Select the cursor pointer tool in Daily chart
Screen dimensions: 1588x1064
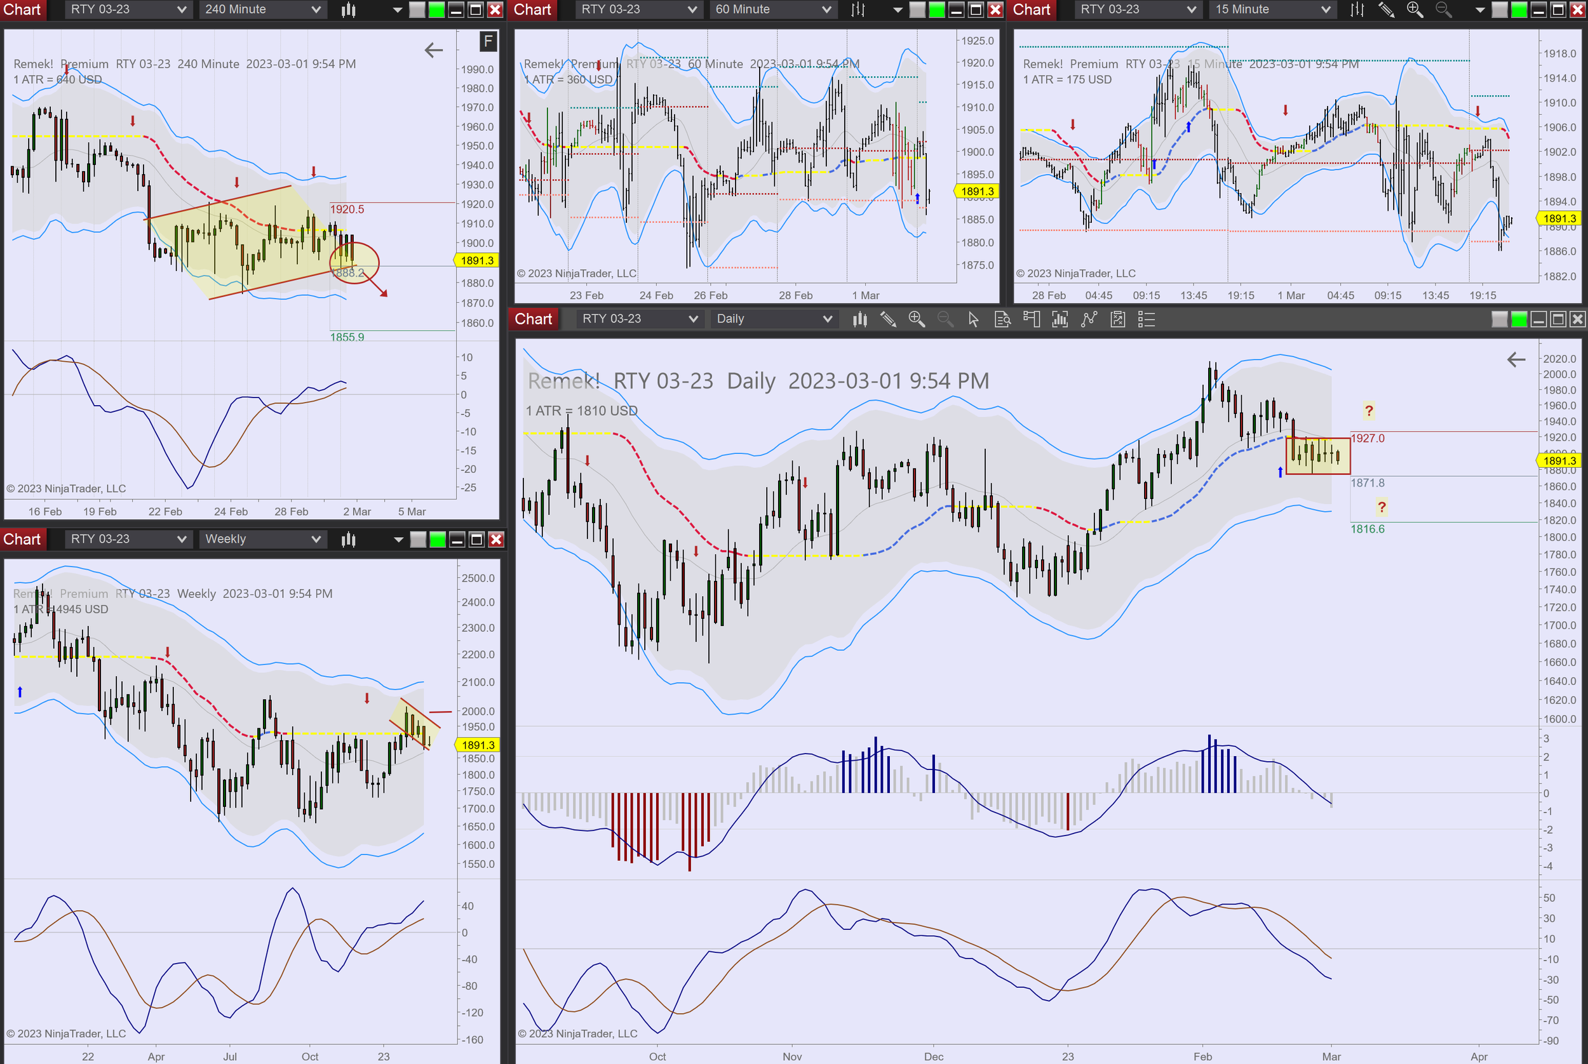pyautogui.click(x=974, y=319)
